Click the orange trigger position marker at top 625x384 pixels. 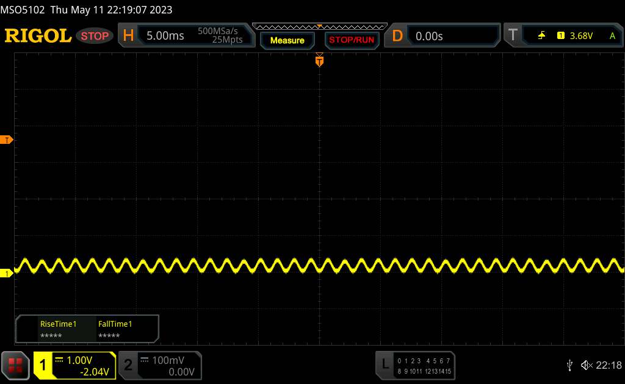point(319,60)
